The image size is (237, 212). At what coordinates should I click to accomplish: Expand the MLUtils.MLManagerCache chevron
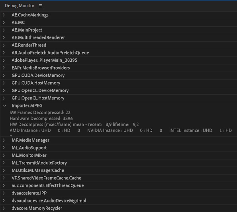coord(4,170)
